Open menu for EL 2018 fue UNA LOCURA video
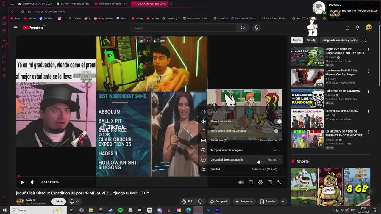The width and height of the screenshot is (381, 214). point(368,112)
